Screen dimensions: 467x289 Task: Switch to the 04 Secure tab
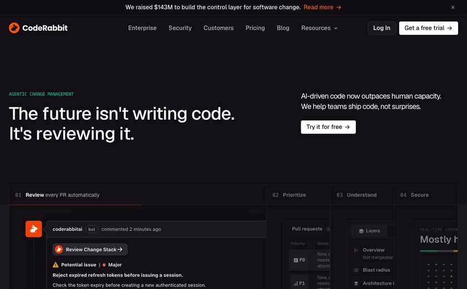click(426, 195)
